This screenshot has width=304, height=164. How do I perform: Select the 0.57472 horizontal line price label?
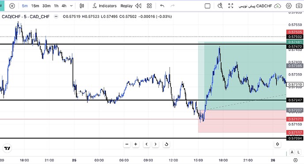[295, 47]
